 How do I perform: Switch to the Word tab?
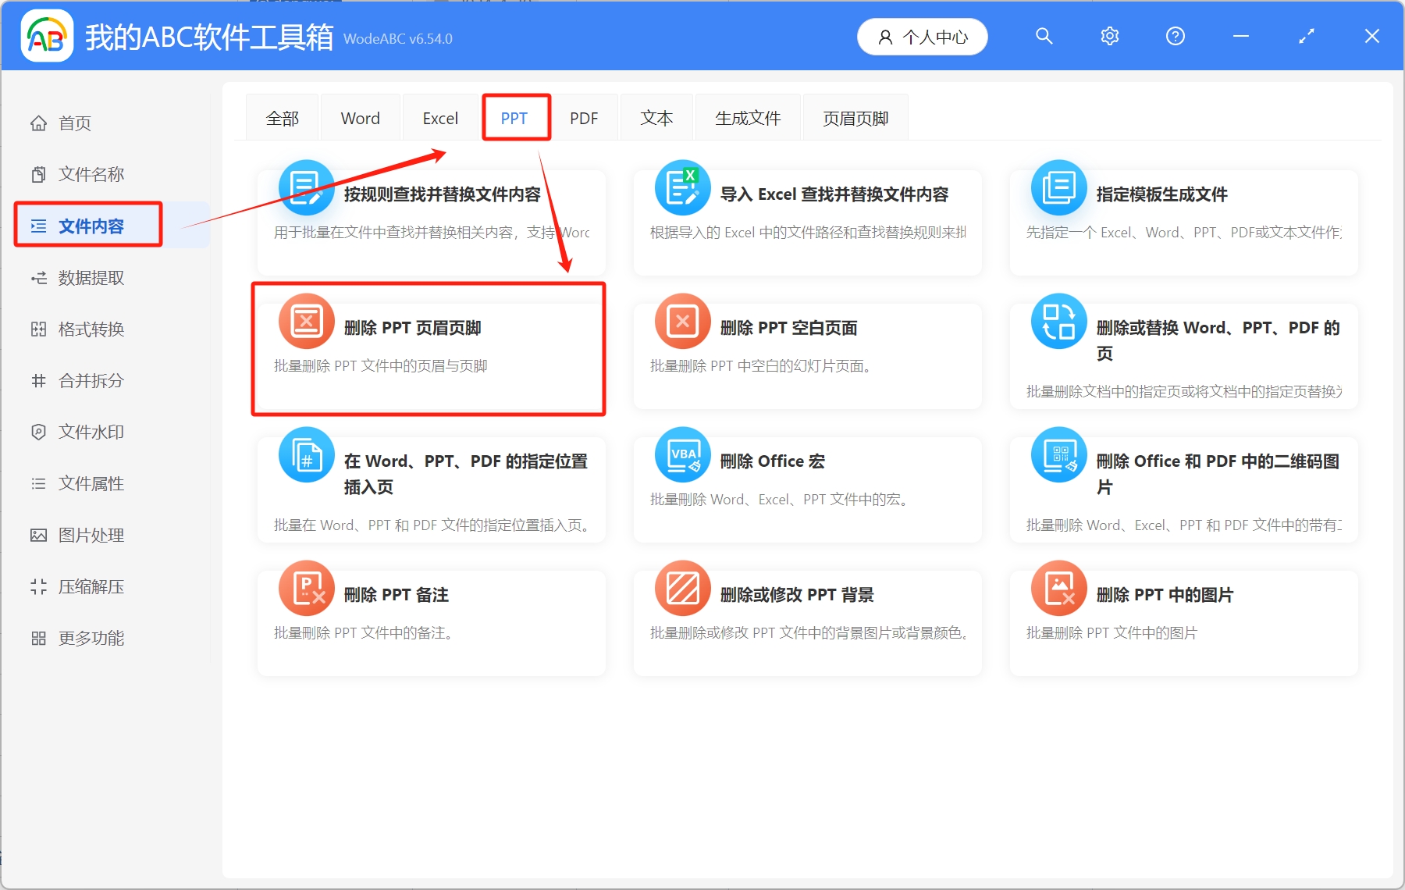[360, 119]
